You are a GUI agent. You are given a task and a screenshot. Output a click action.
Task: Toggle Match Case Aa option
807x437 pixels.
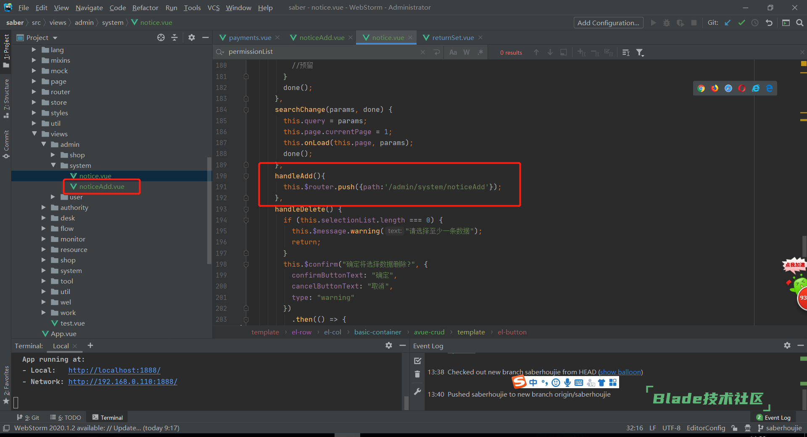pyautogui.click(x=453, y=52)
